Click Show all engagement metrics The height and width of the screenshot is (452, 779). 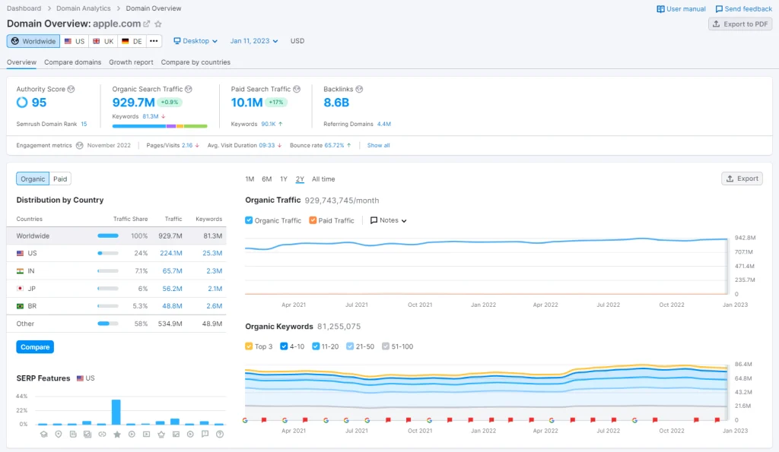379,145
